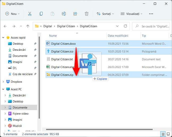The height and width of the screenshot is (137, 172).
Task: Open the Vizualizați dropdown menu
Action: pos(131,14)
